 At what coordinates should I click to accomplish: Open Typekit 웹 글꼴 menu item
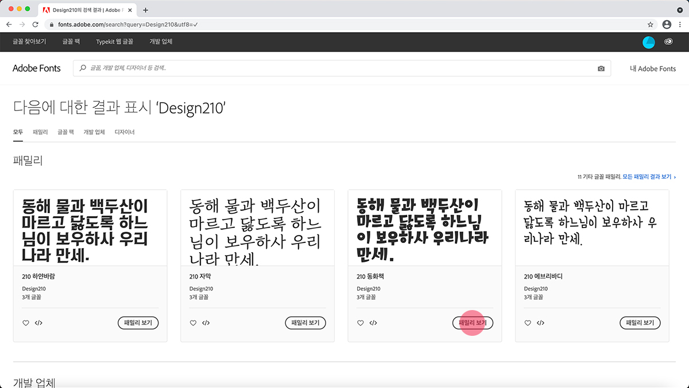pyautogui.click(x=115, y=42)
